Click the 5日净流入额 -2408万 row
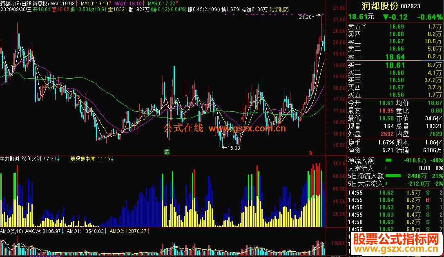The width and height of the screenshot is (444, 257). (x=395, y=176)
